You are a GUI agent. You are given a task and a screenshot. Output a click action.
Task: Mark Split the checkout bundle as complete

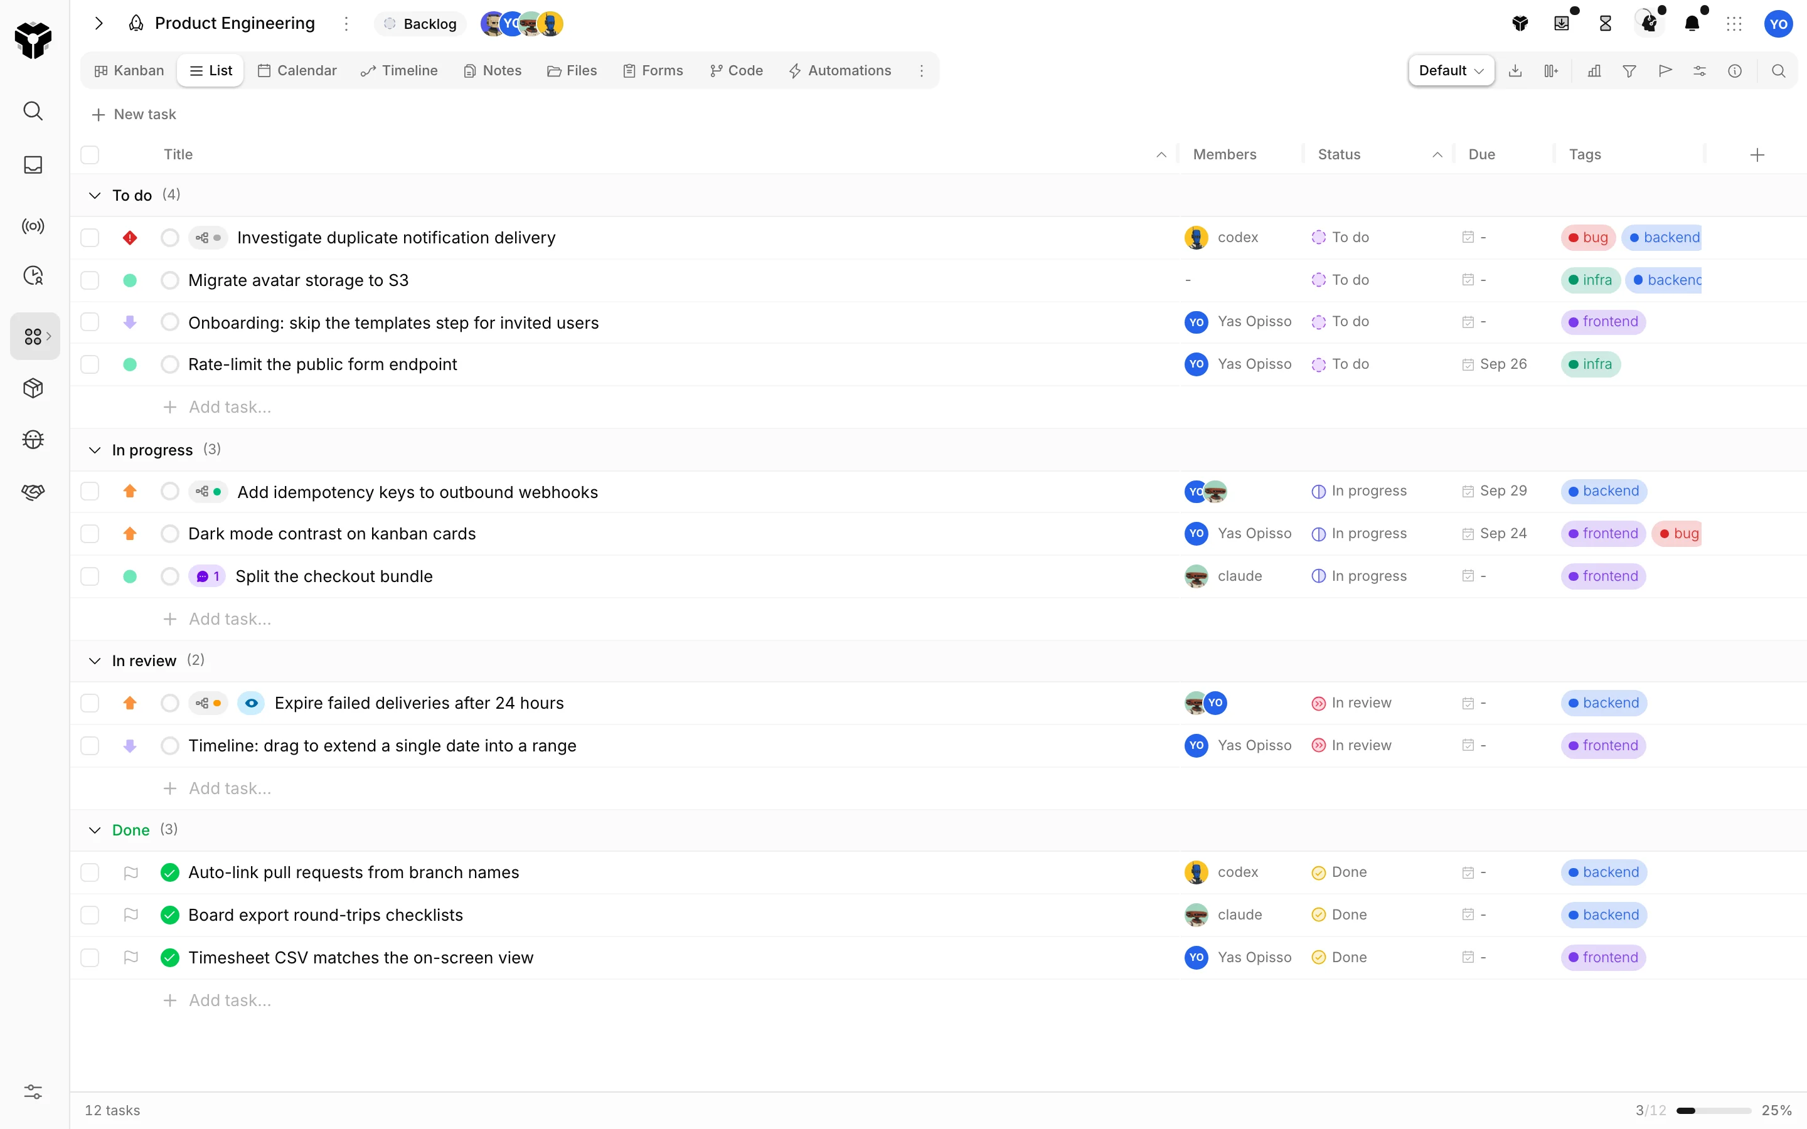(x=170, y=576)
